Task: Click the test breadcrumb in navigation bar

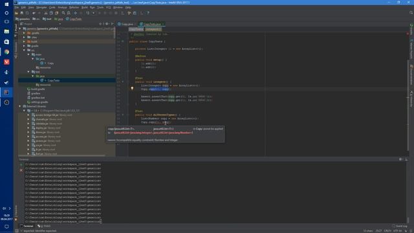Action: point(47,19)
